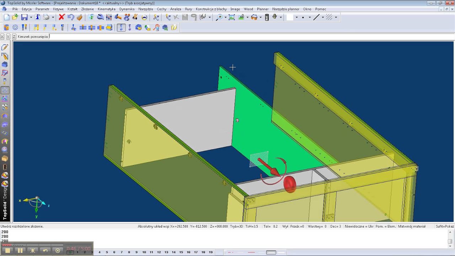Click the Y axis direction button
Image resolution: width=455 pixels, height=256 pixels.
tap(8, 37)
